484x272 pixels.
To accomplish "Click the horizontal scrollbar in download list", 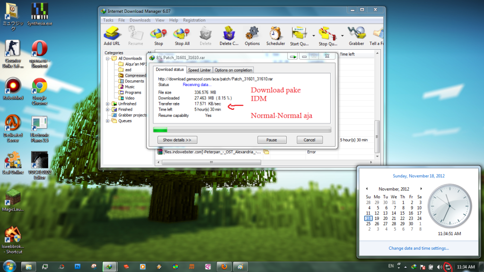I will pos(211,162).
